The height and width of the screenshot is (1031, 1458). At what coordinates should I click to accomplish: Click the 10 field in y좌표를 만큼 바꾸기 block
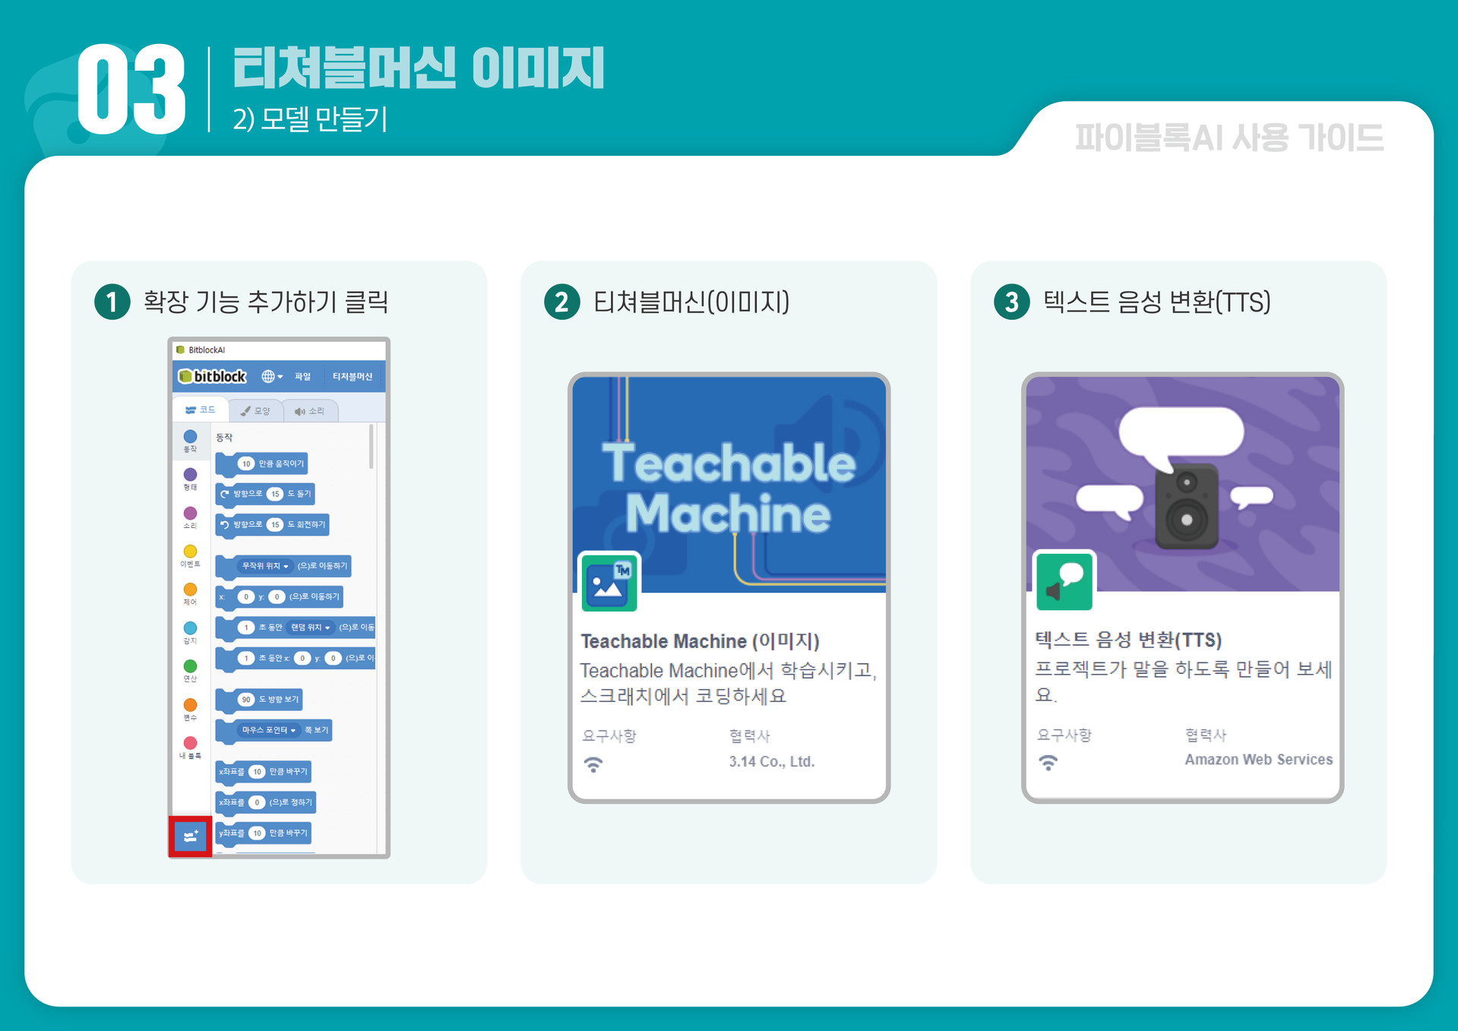pyautogui.click(x=258, y=833)
